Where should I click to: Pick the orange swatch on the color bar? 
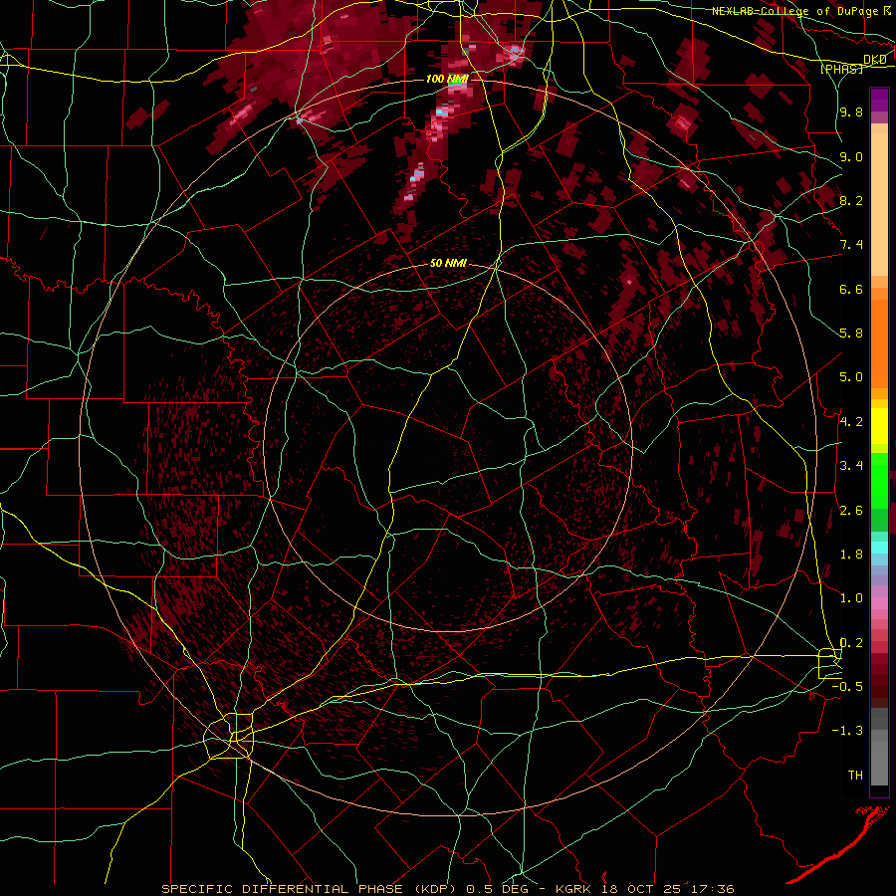point(879,342)
